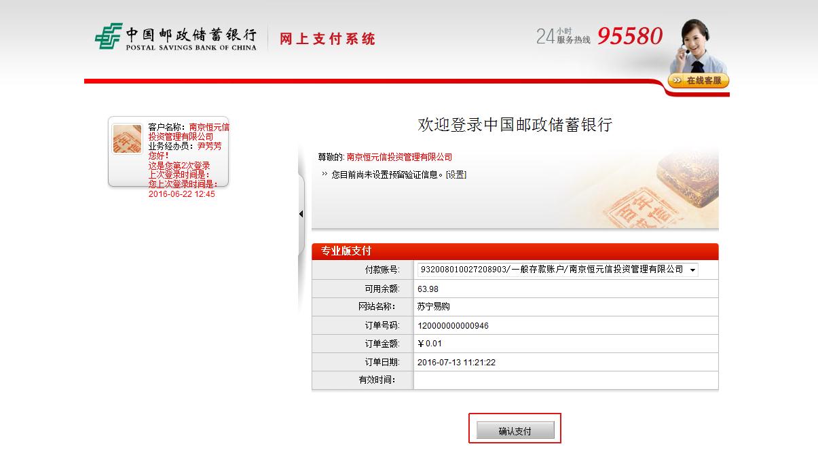Click the customer service agent photo

[694, 46]
